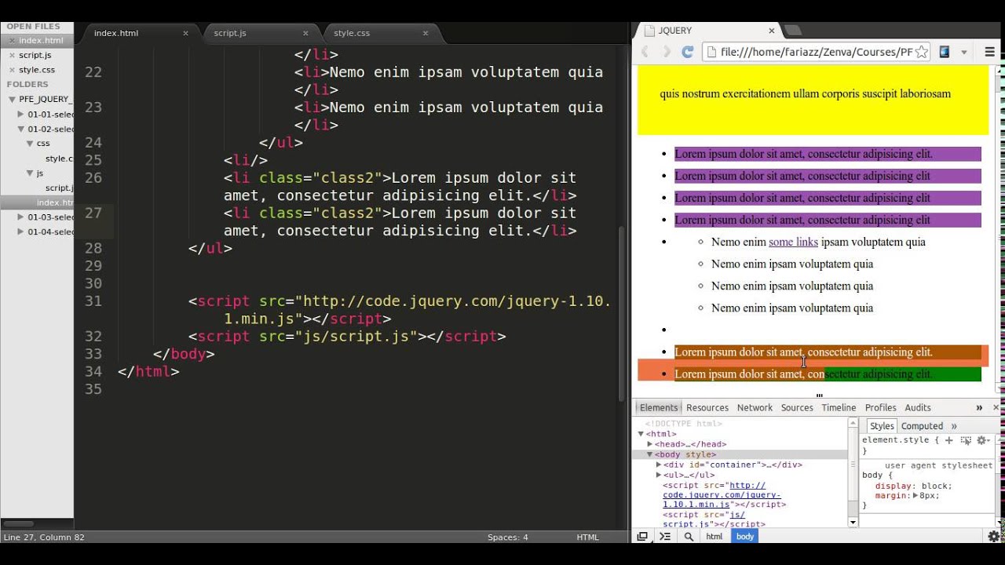Click the blue extension icon in Chrome toolbar
Image resolution: width=1005 pixels, height=565 pixels.
pos(945,52)
